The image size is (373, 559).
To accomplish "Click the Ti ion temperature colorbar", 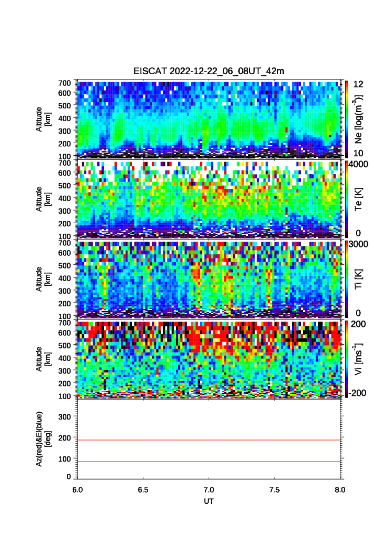I will point(346,279).
